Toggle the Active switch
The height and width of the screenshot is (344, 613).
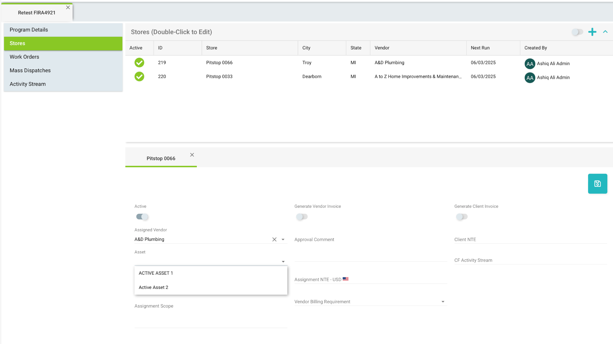click(x=142, y=217)
